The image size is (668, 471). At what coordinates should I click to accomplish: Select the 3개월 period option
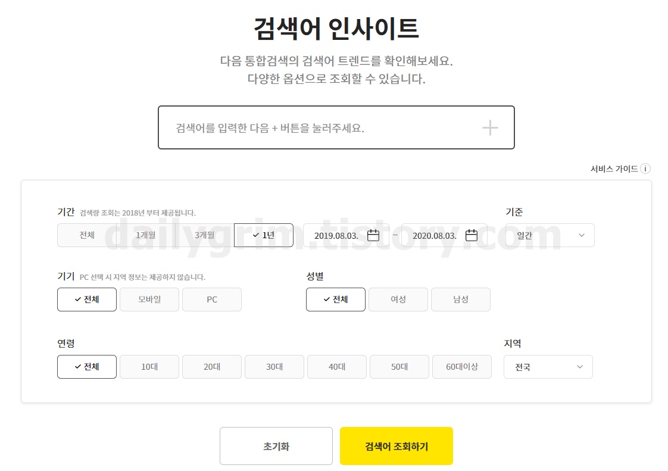point(204,235)
